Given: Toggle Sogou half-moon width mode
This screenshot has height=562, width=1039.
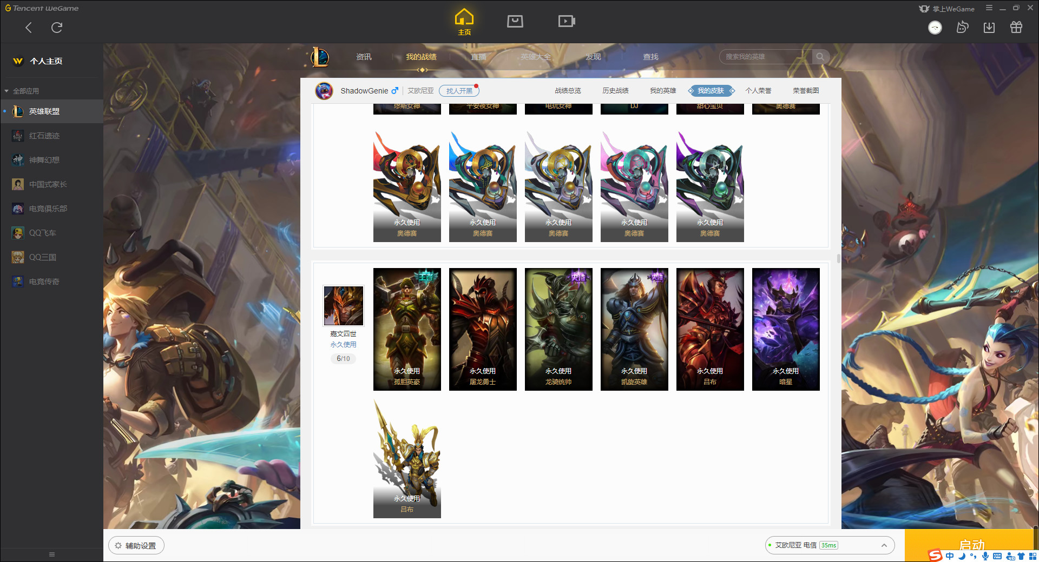Looking at the screenshot, I should 962,556.
